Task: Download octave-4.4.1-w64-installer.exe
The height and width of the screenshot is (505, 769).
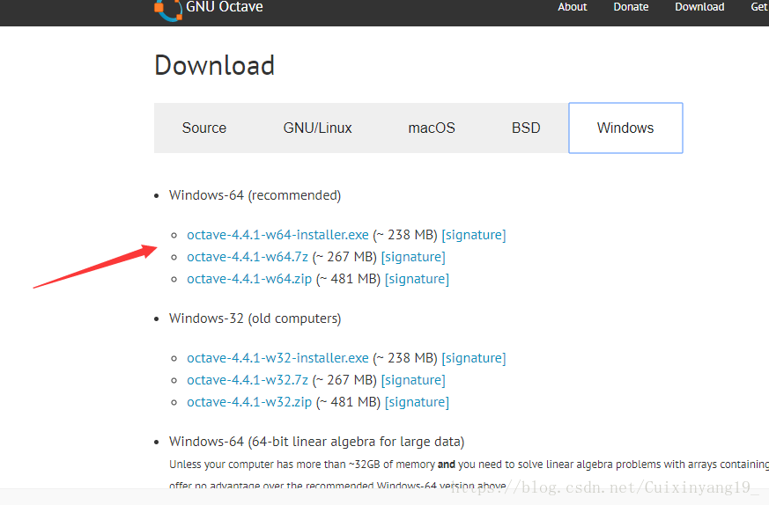Action: [x=277, y=235]
